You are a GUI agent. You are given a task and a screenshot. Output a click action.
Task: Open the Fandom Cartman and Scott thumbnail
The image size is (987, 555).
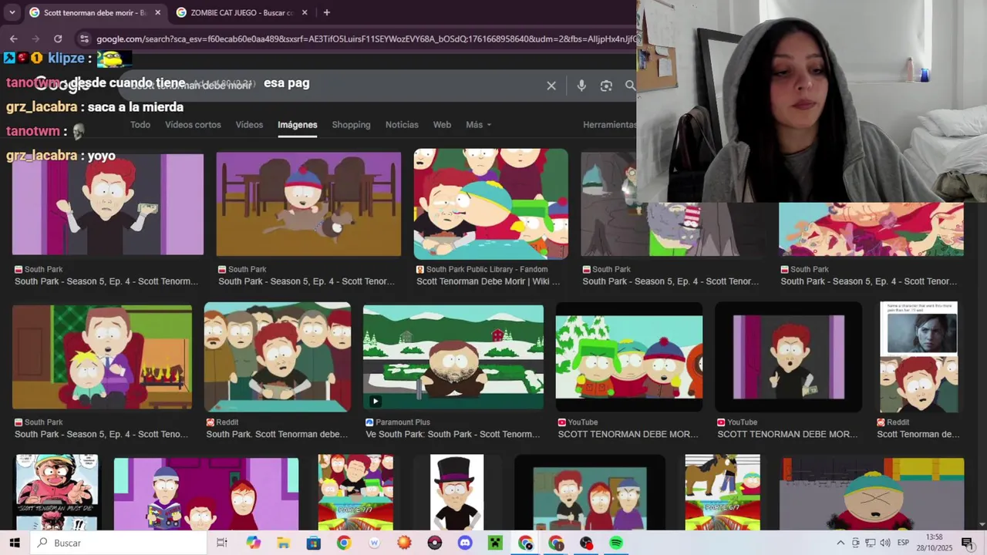(x=491, y=204)
